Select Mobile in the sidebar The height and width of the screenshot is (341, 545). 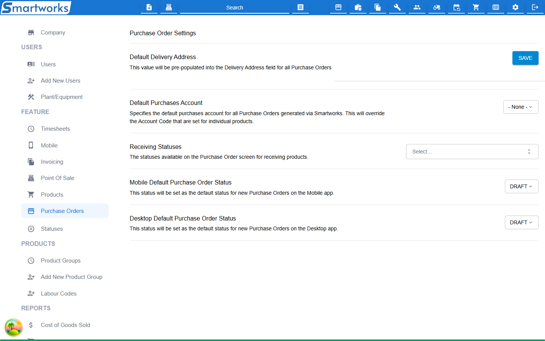click(x=65, y=145)
